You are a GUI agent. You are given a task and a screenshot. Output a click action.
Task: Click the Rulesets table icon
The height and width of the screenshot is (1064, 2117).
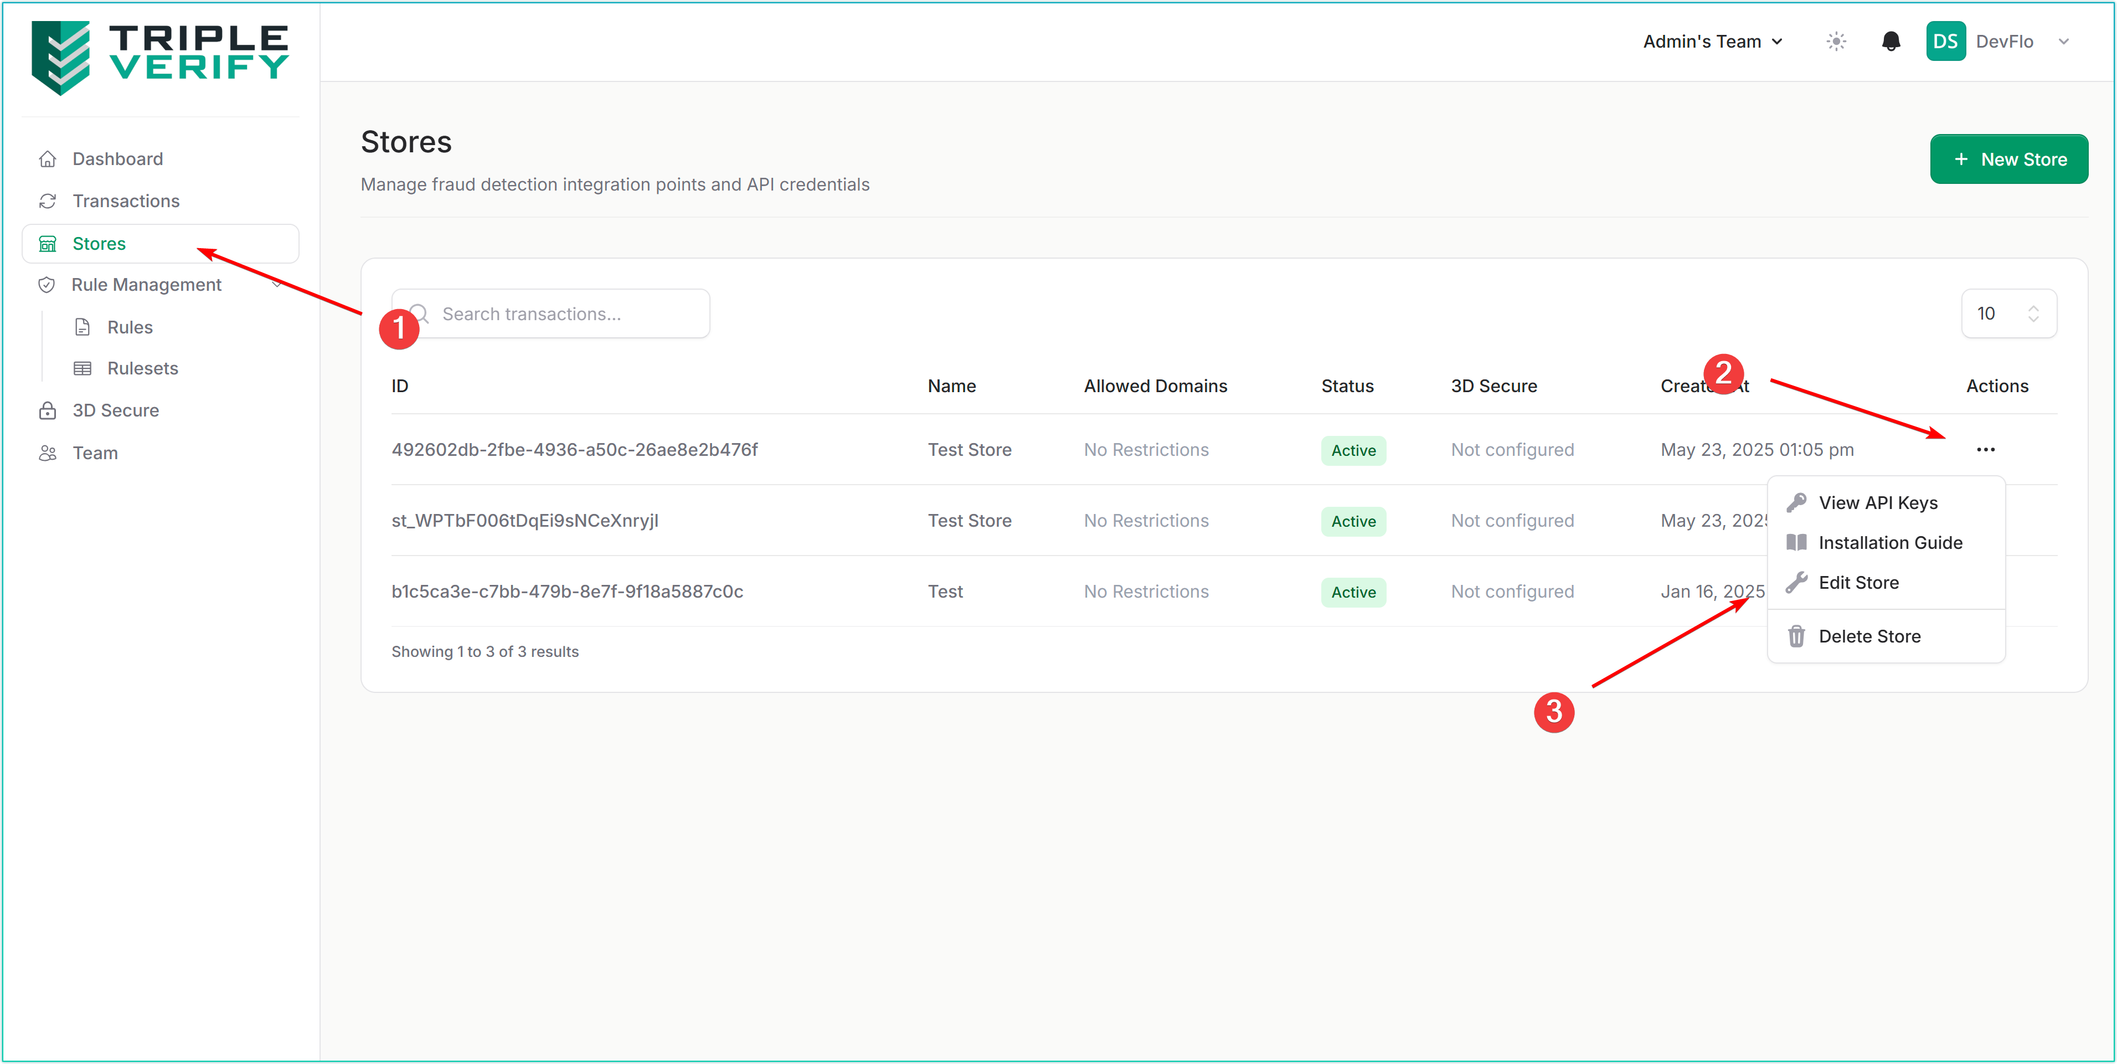pyautogui.click(x=82, y=368)
